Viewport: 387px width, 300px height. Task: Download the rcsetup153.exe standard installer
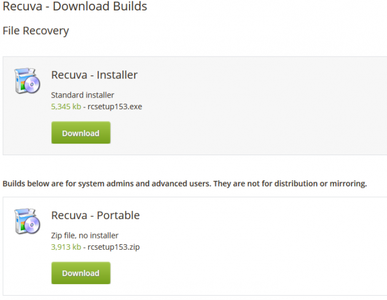tap(80, 133)
